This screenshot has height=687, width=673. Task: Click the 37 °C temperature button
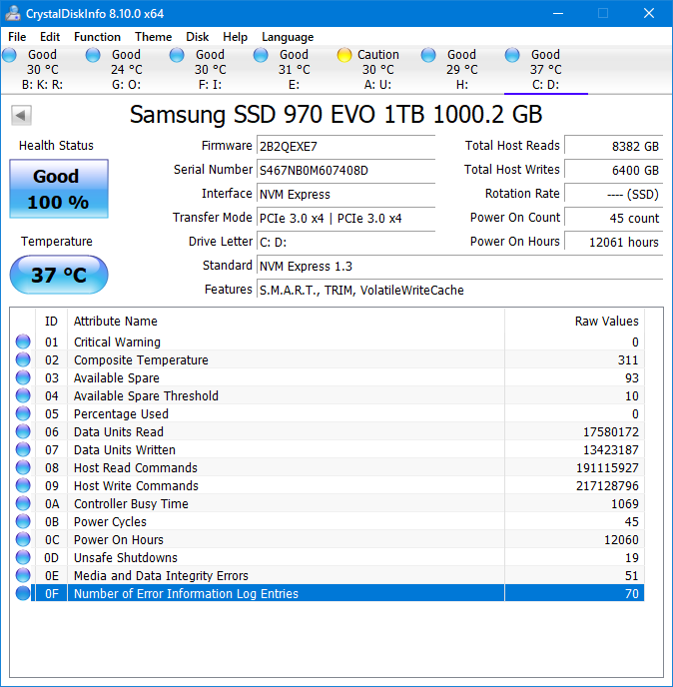click(x=59, y=275)
